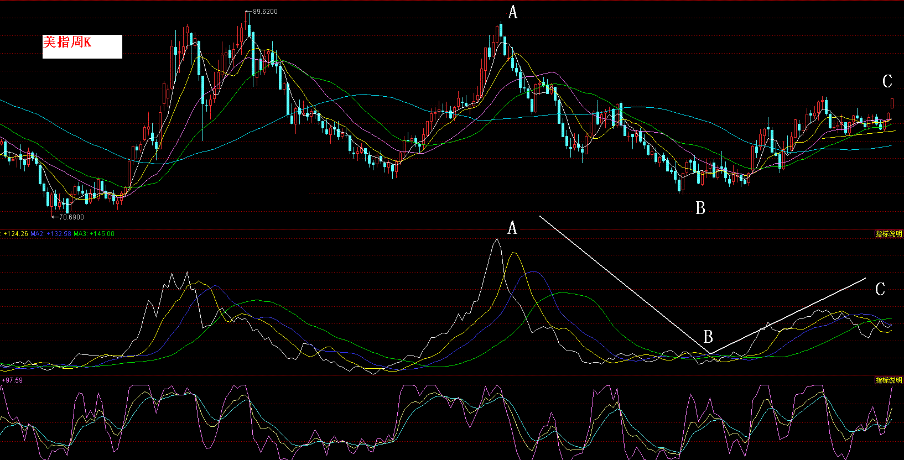Open 指标说明 for the middle indicator panel
The width and height of the screenshot is (904, 460).
coord(889,234)
